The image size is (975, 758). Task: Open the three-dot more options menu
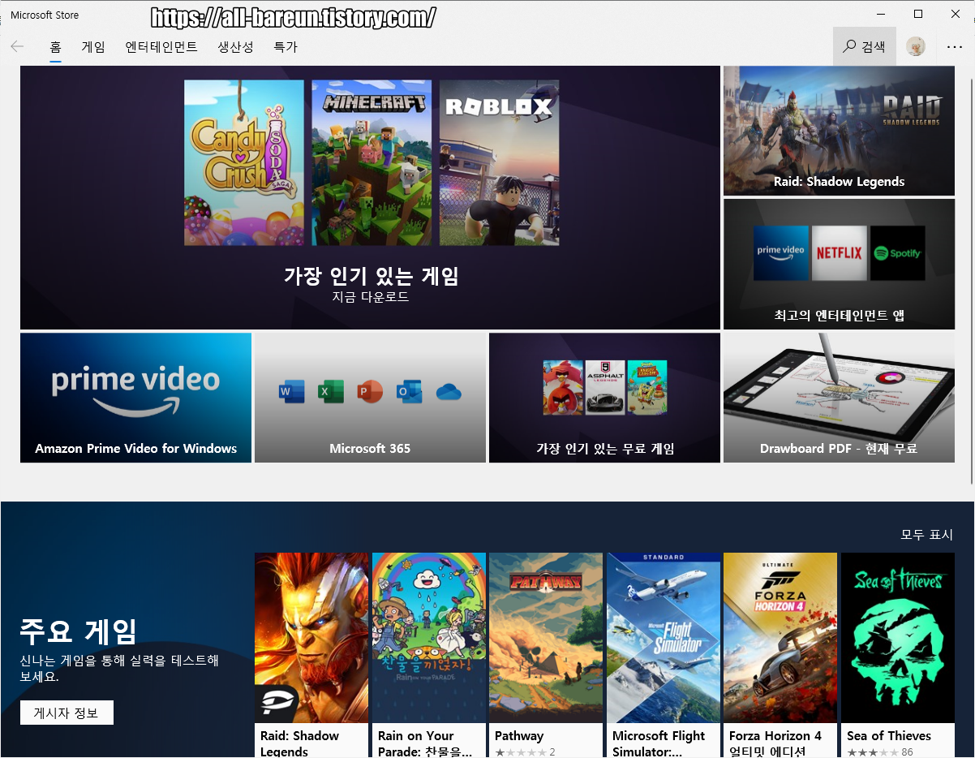(954, 47)
